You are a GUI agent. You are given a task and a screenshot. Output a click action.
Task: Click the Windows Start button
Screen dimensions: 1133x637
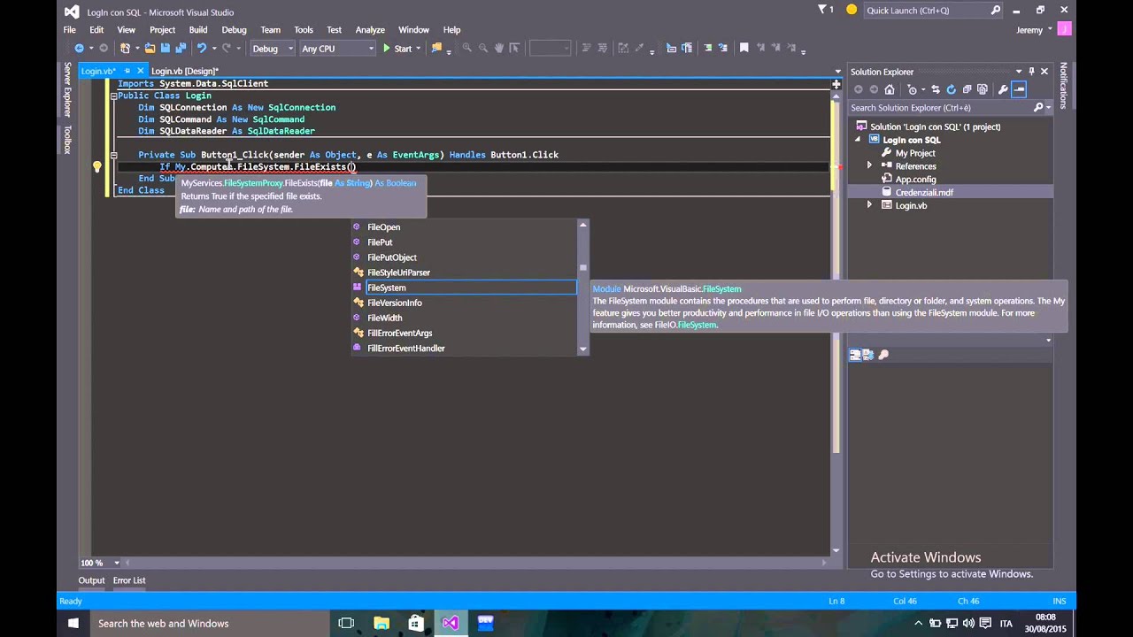coord(73,623)
